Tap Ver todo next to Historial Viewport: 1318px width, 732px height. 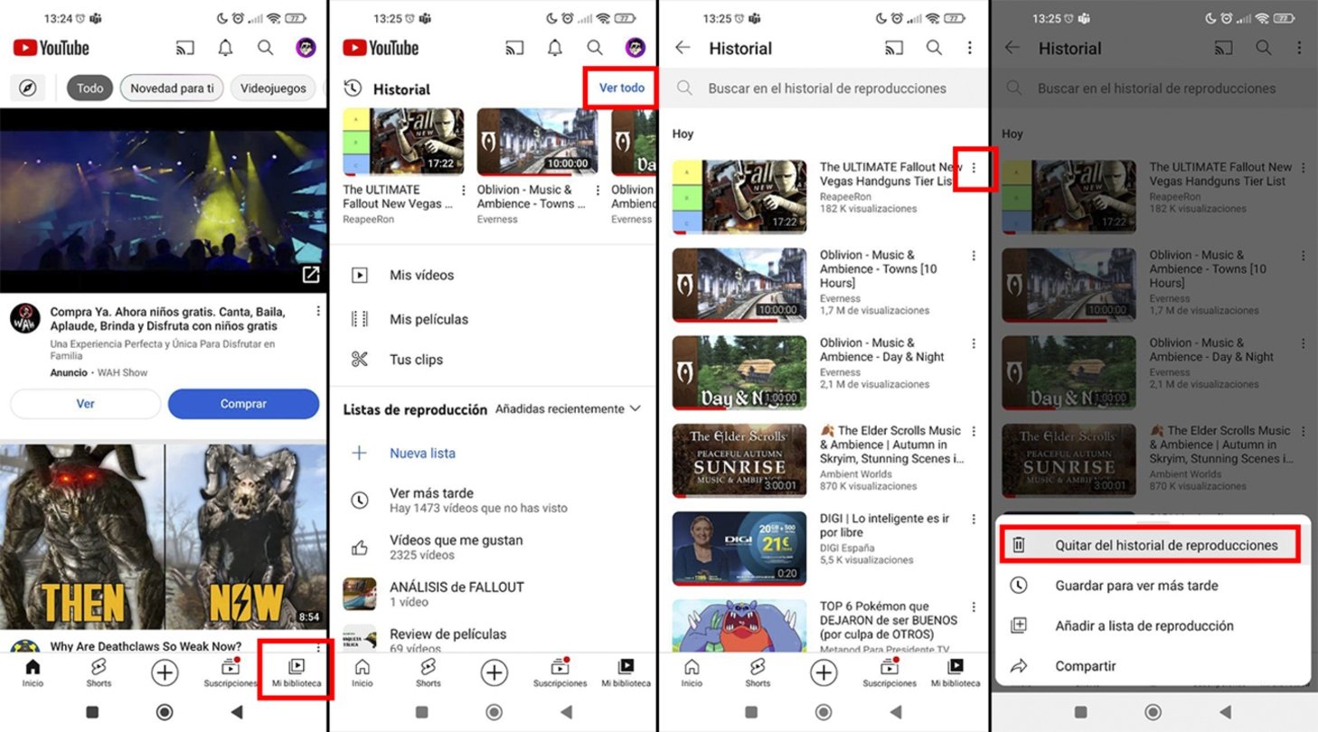[x=622, y=88]
